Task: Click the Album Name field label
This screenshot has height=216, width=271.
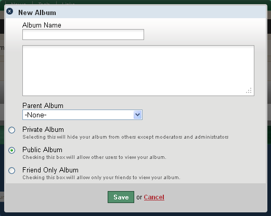Action: click(42, 25)
